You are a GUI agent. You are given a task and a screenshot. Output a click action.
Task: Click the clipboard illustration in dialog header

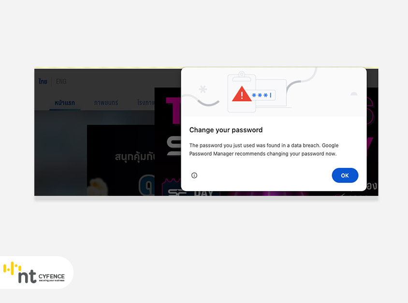(x=242, y=92)
